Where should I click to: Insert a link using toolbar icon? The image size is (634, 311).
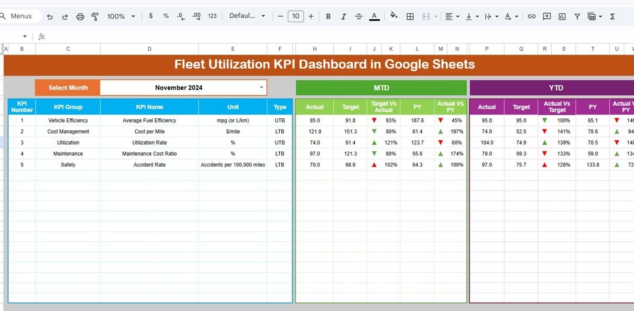click(x=531, y=16)
